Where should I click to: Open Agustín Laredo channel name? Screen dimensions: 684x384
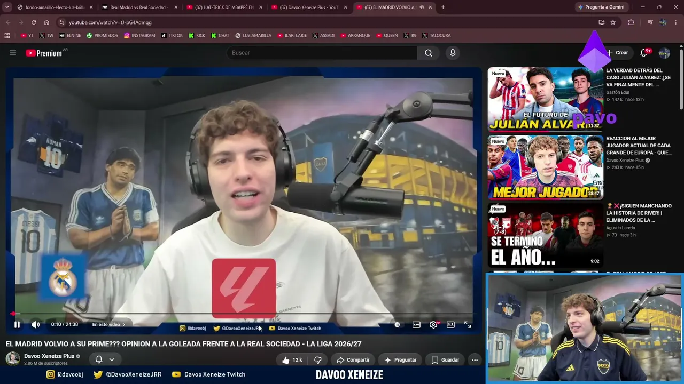(620, 228)
